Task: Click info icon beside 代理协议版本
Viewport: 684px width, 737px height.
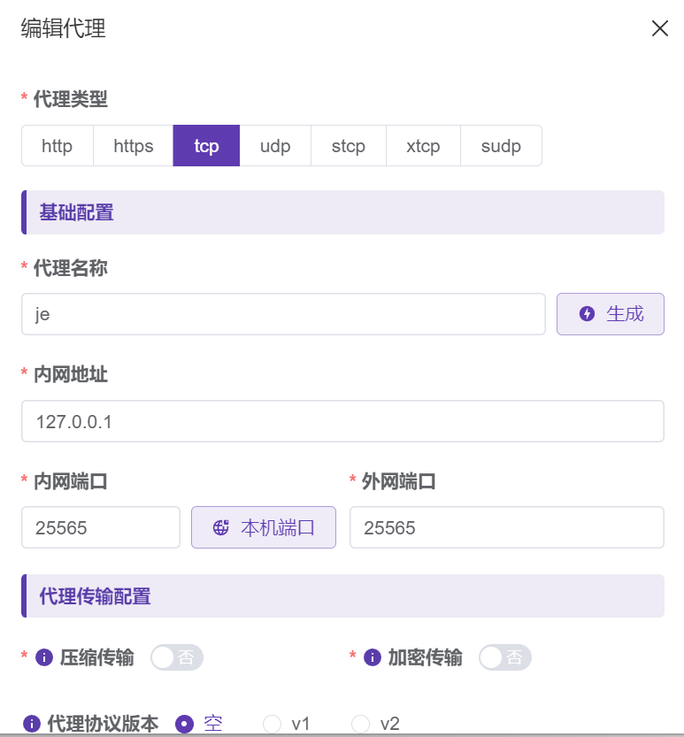Action: coord(32,724)
